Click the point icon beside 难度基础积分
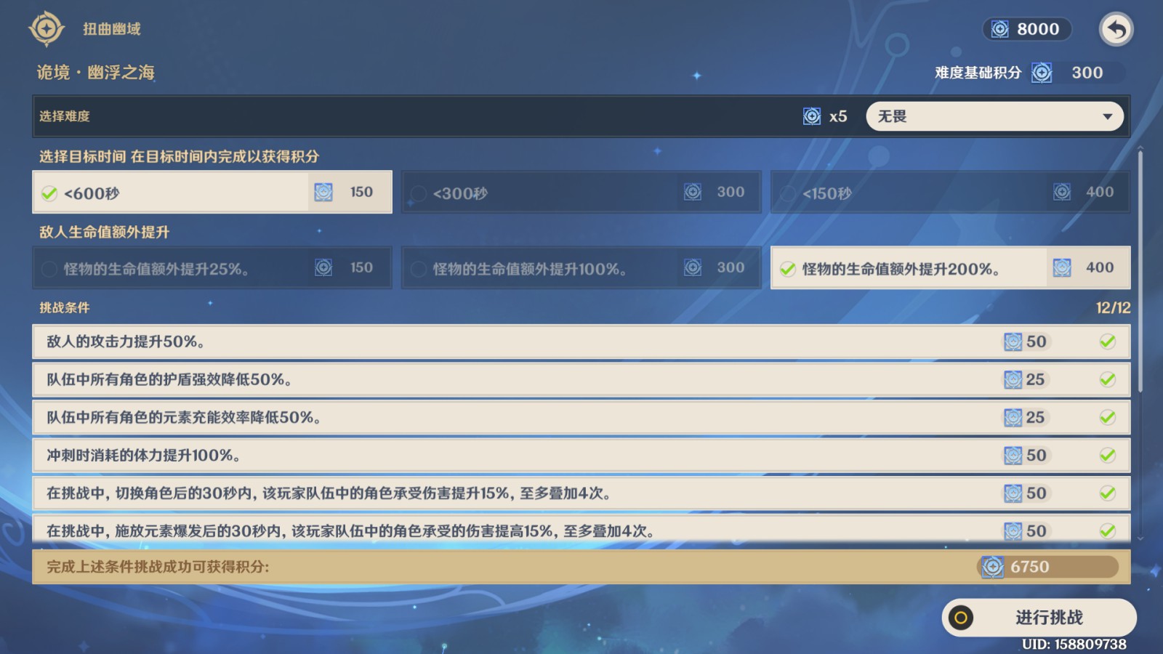1163x654 pixels. coord(1042,73)
